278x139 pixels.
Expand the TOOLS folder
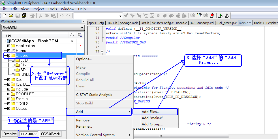(x=8, y=104)
